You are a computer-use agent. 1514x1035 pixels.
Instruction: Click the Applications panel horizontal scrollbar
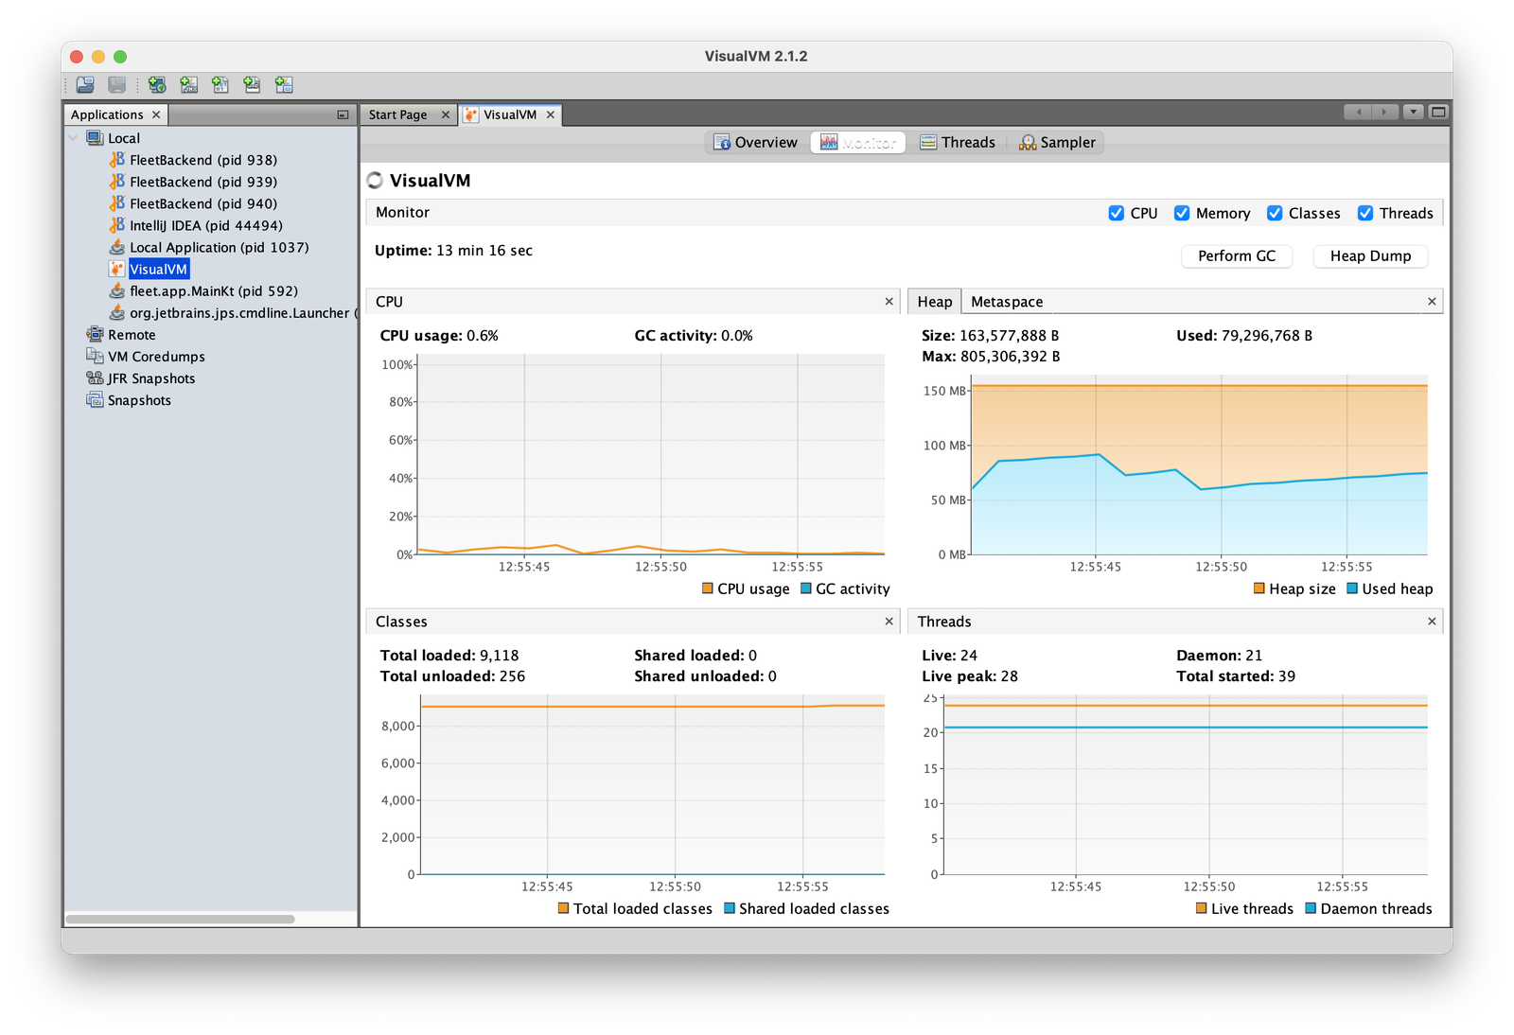click(x=180, y=919)
